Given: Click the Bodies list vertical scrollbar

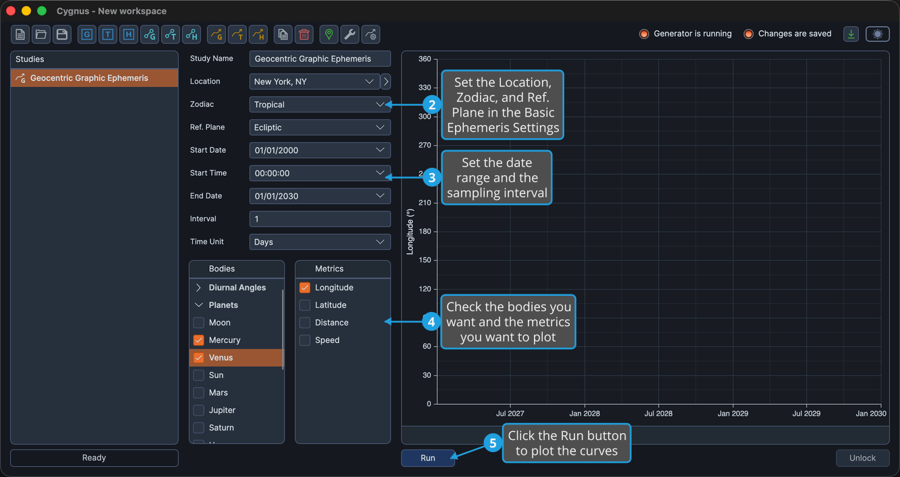Looking at the screenshot, I should [x=282, y=329].
